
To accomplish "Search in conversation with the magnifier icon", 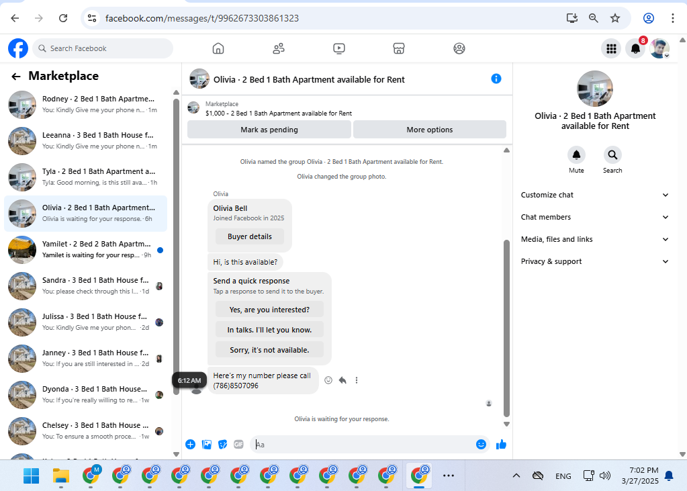I will (612, 154).
